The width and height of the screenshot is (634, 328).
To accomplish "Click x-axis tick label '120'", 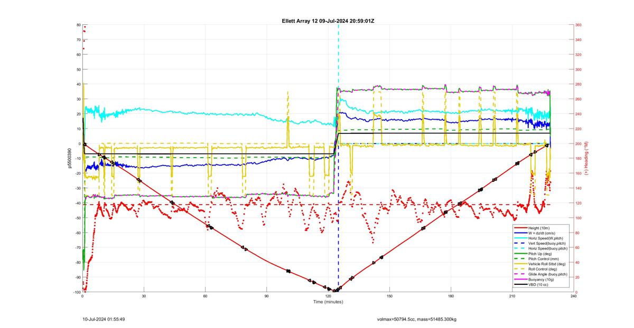I will [328, 296].
